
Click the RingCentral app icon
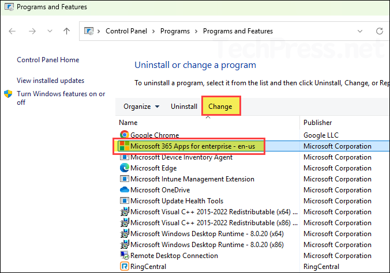(x=125, y=266)
